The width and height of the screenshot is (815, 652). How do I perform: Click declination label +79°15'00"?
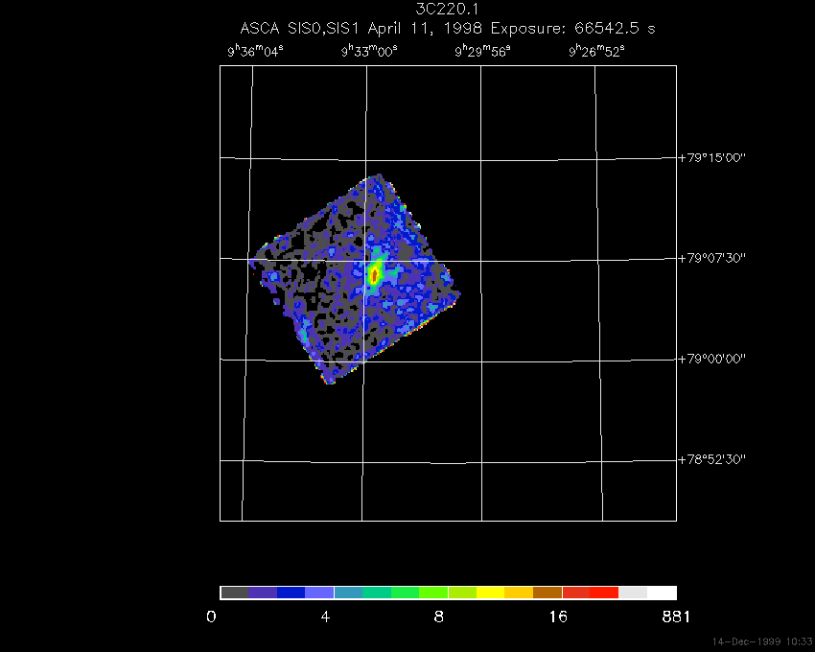tap(712, 157)
